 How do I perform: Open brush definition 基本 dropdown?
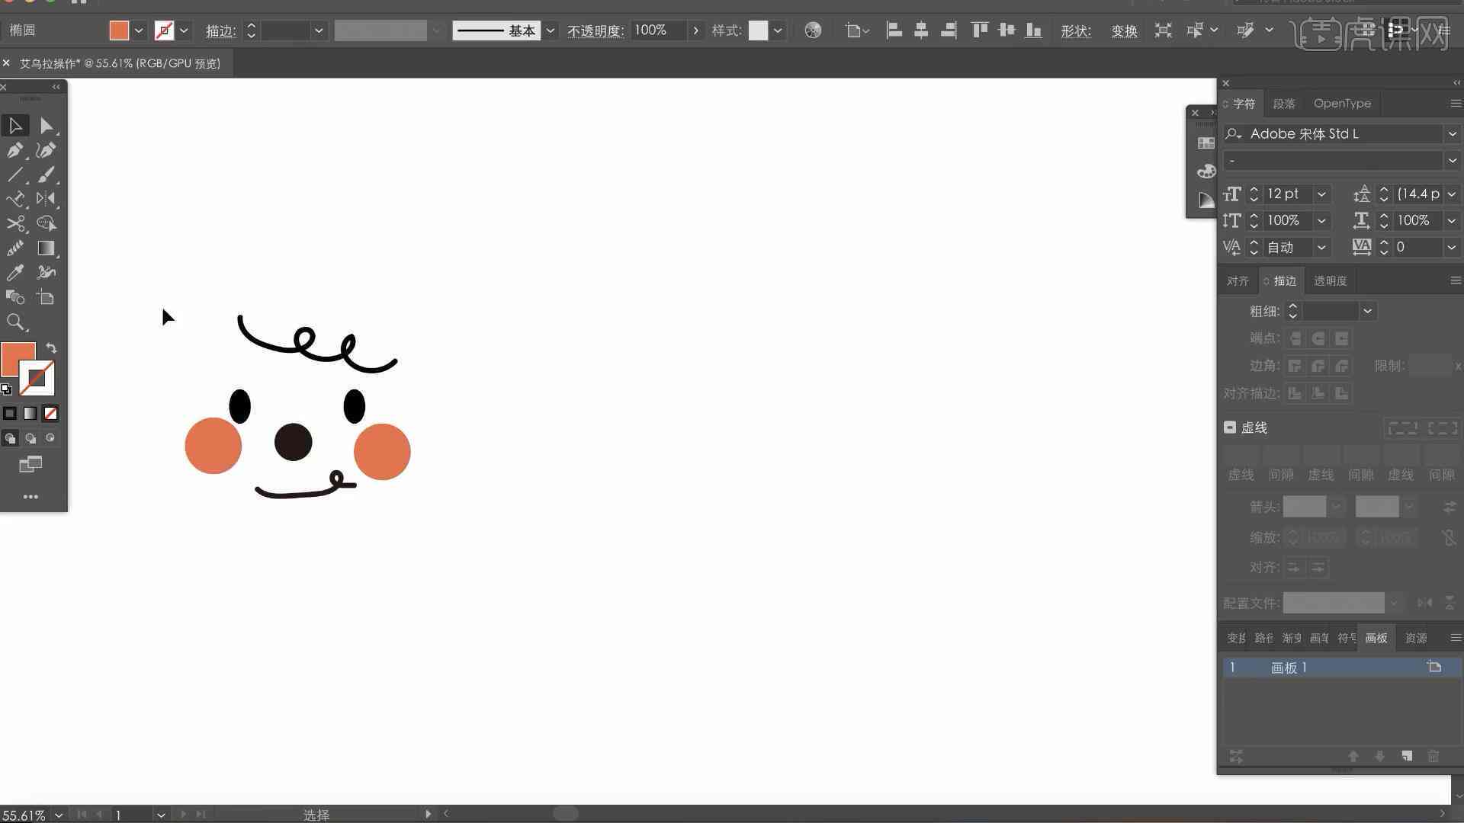[550, 30]
